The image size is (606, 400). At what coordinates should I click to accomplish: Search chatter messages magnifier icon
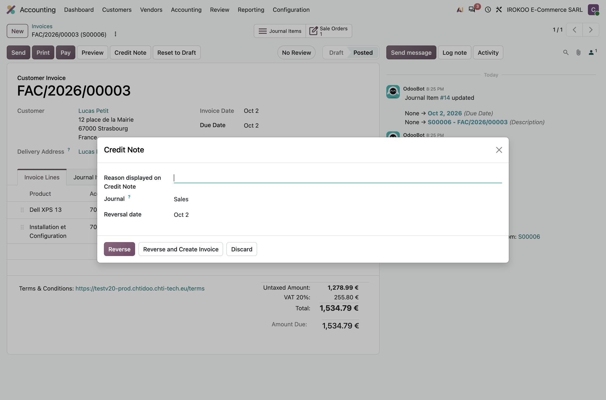[x=566, y=52]
